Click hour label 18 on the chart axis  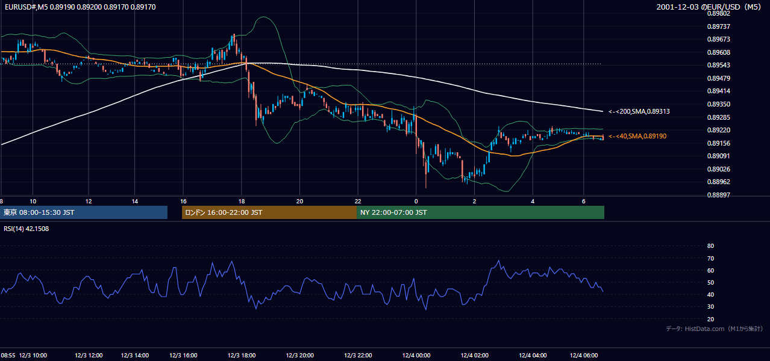(242, 201)
